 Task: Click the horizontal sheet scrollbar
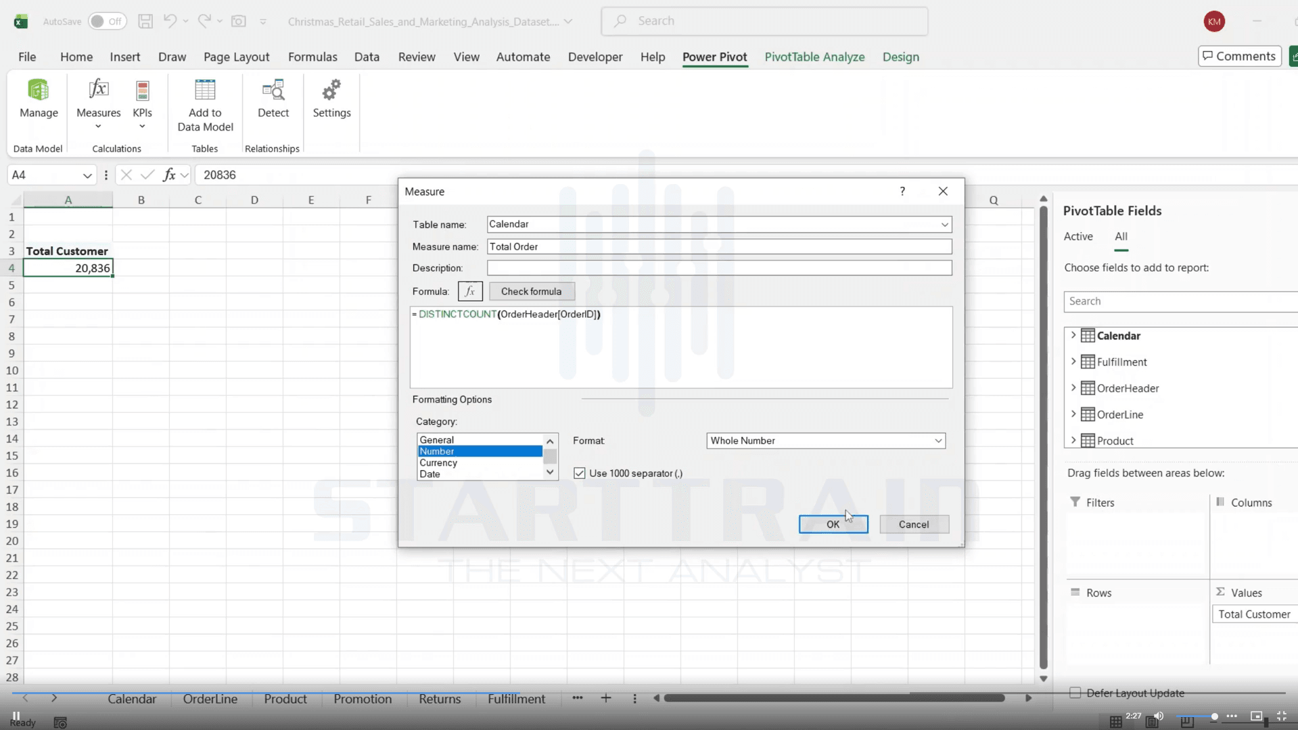tap(834, 698)
